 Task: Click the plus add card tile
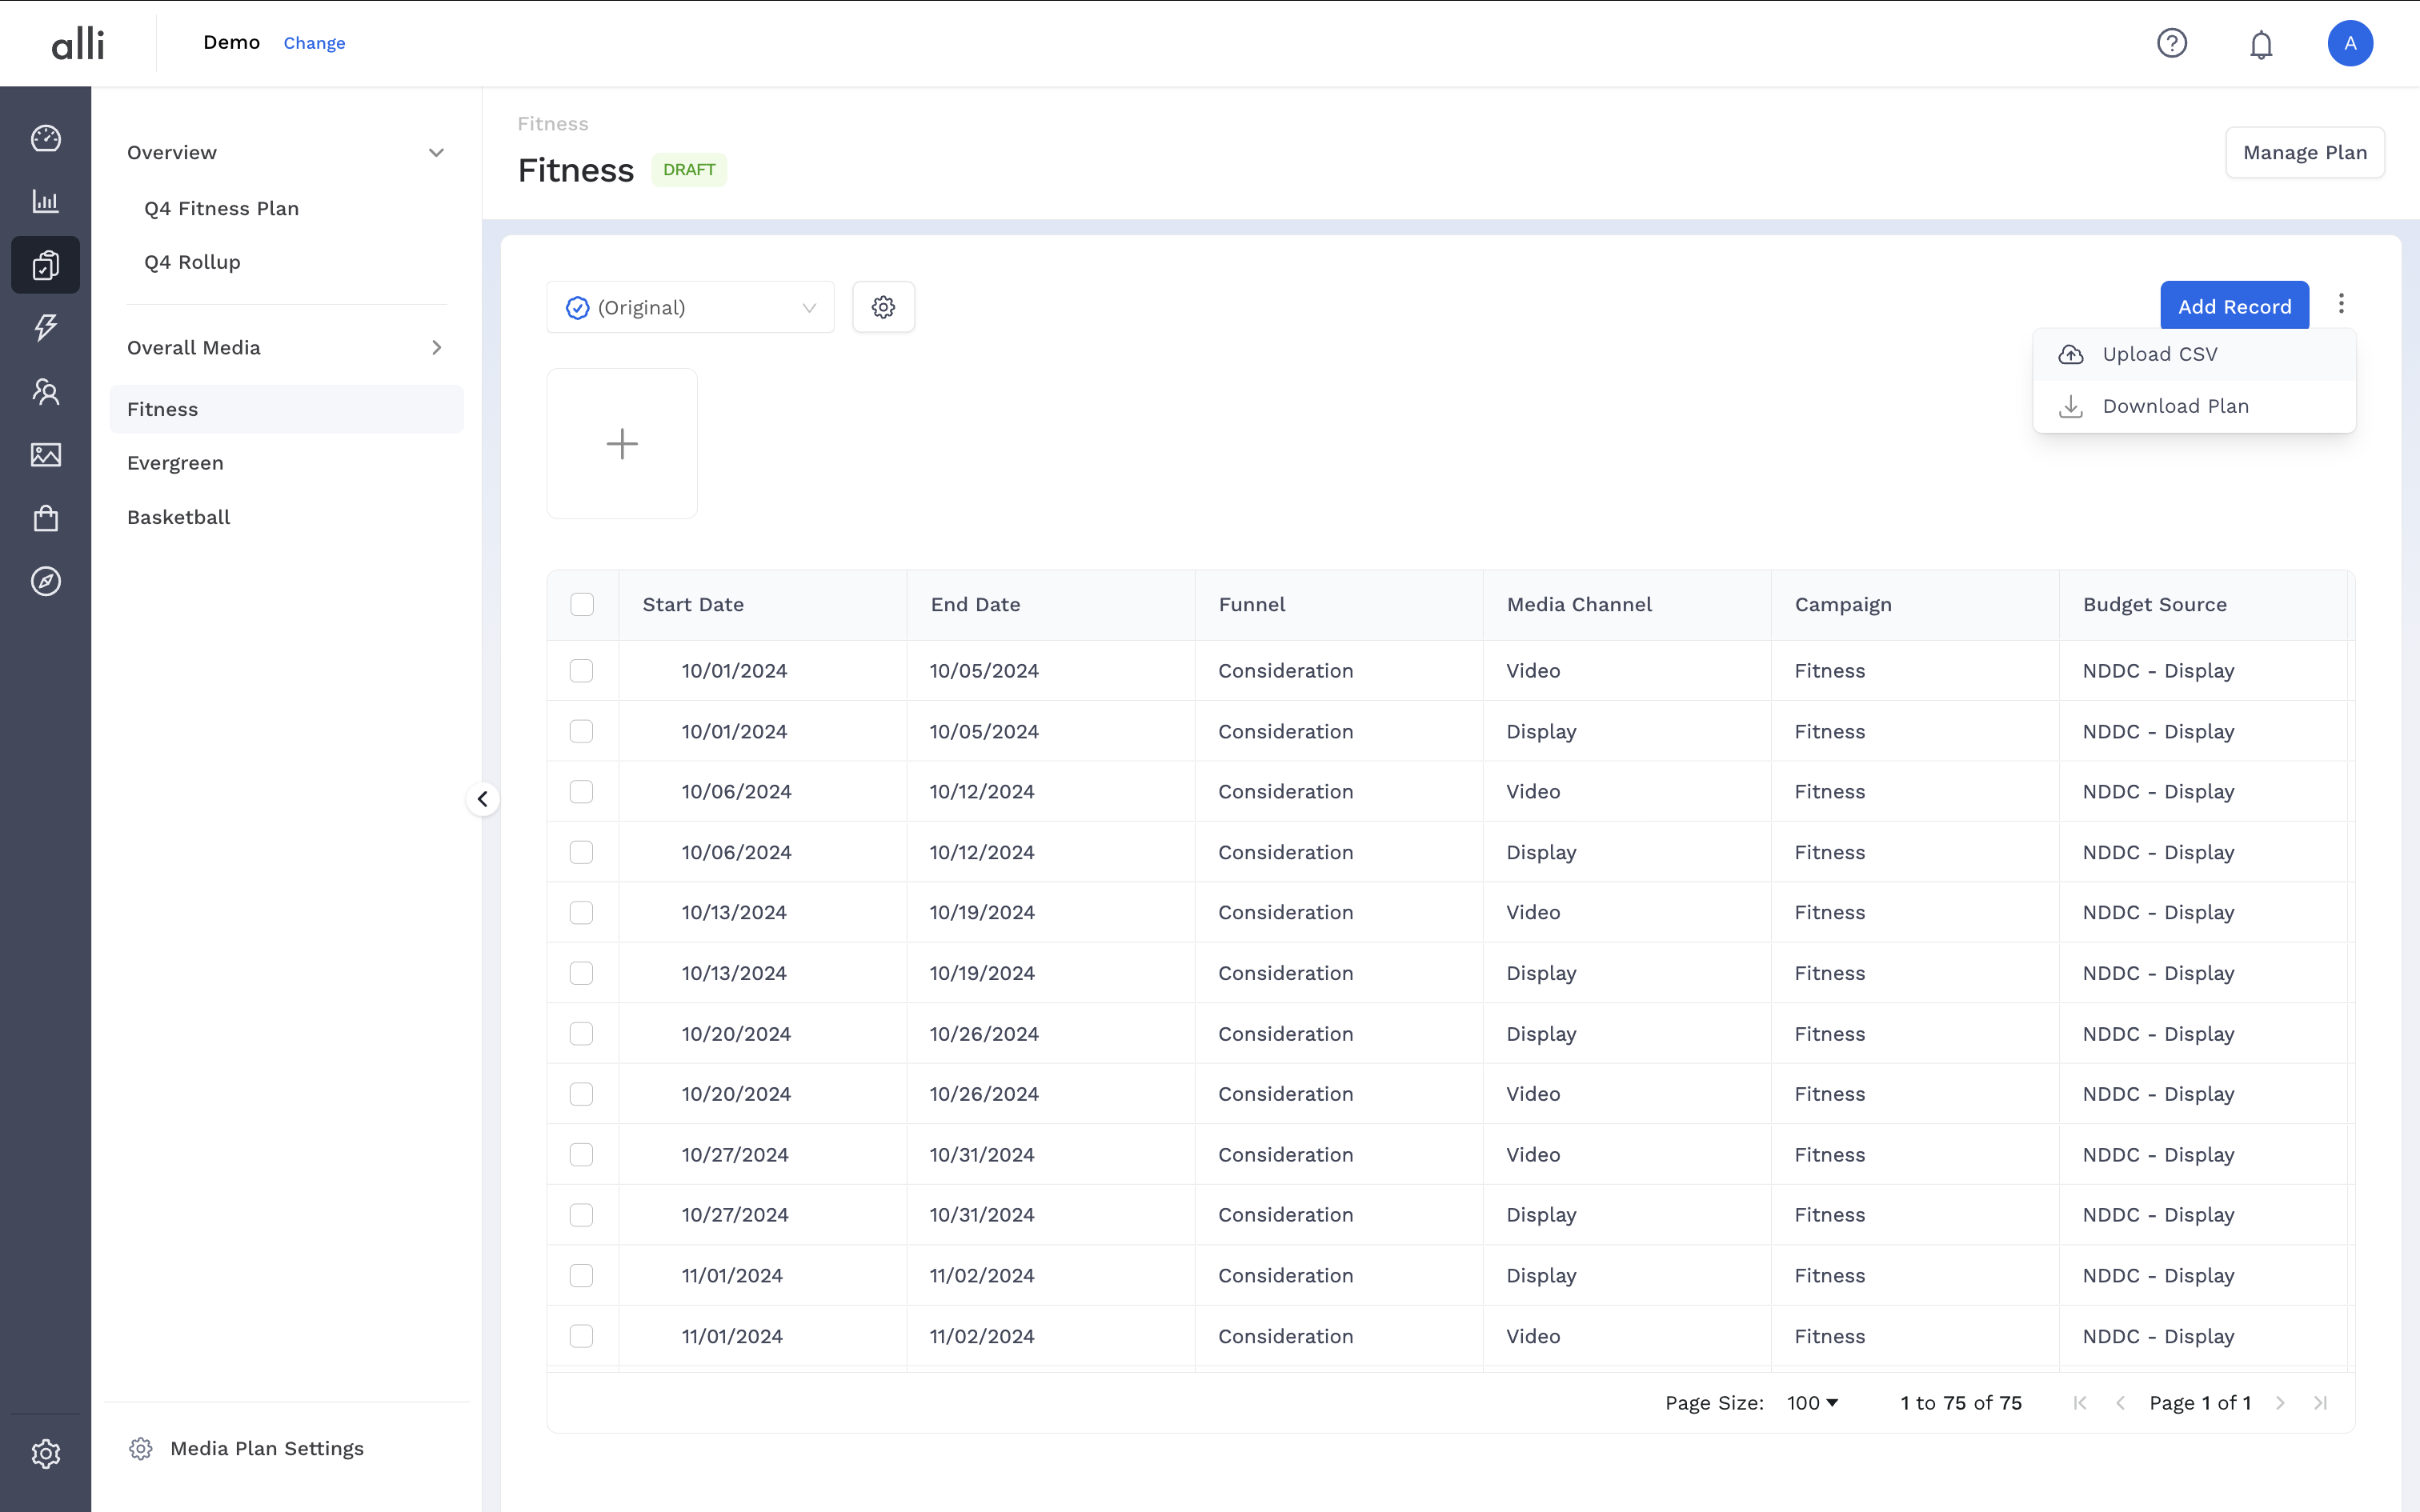622,443
